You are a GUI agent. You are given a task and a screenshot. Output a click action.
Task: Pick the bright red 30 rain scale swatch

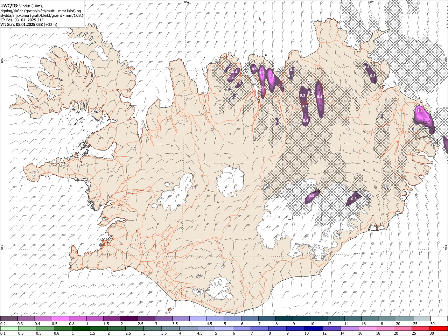439,328
